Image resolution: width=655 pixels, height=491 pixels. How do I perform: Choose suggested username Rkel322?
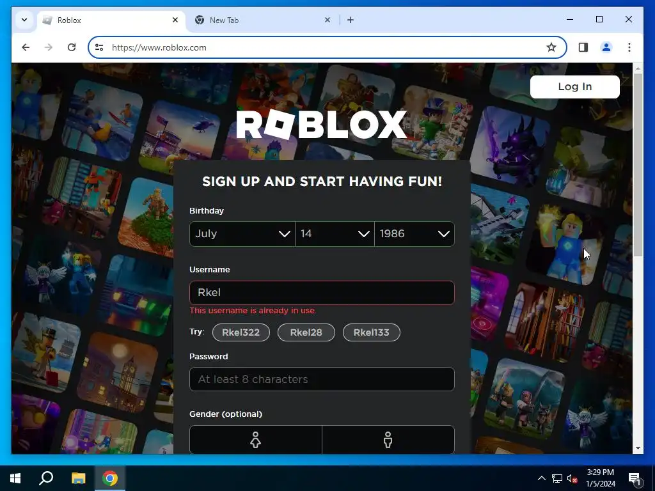pyautogui.click(x=241, y=332)
